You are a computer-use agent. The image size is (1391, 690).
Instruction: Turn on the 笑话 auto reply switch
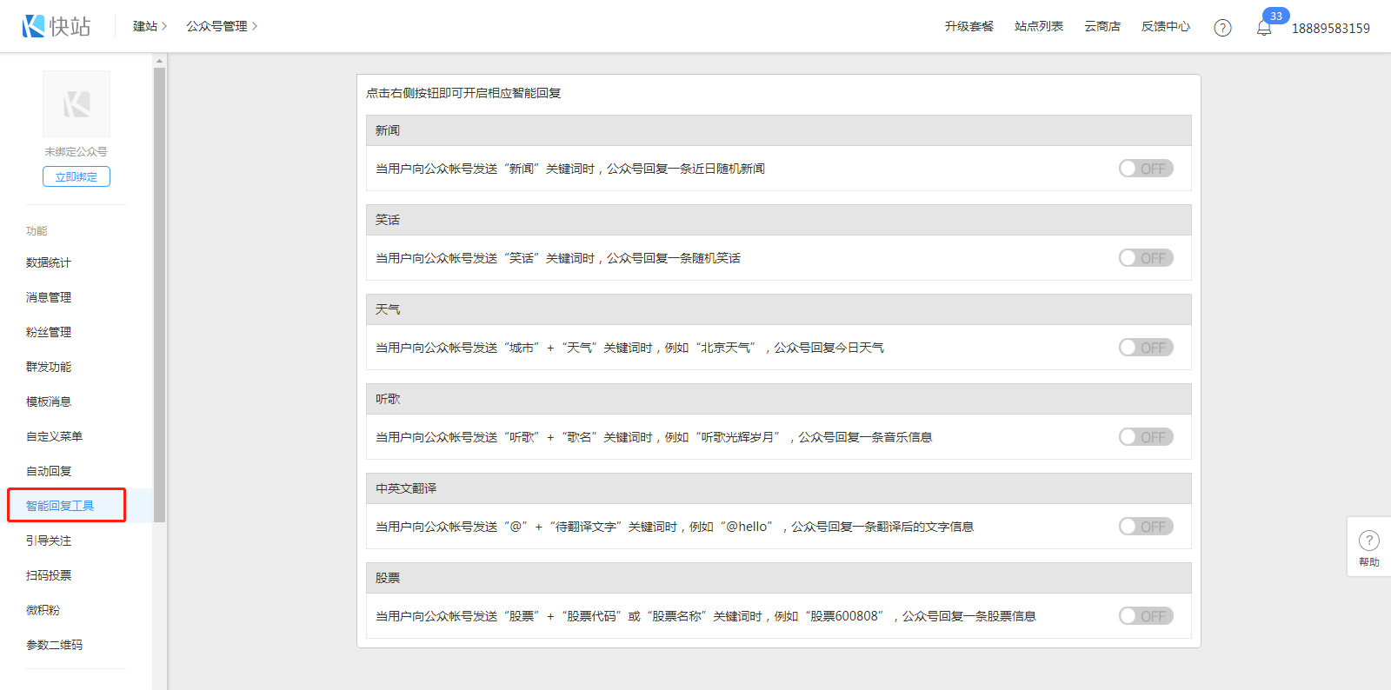1145,258
